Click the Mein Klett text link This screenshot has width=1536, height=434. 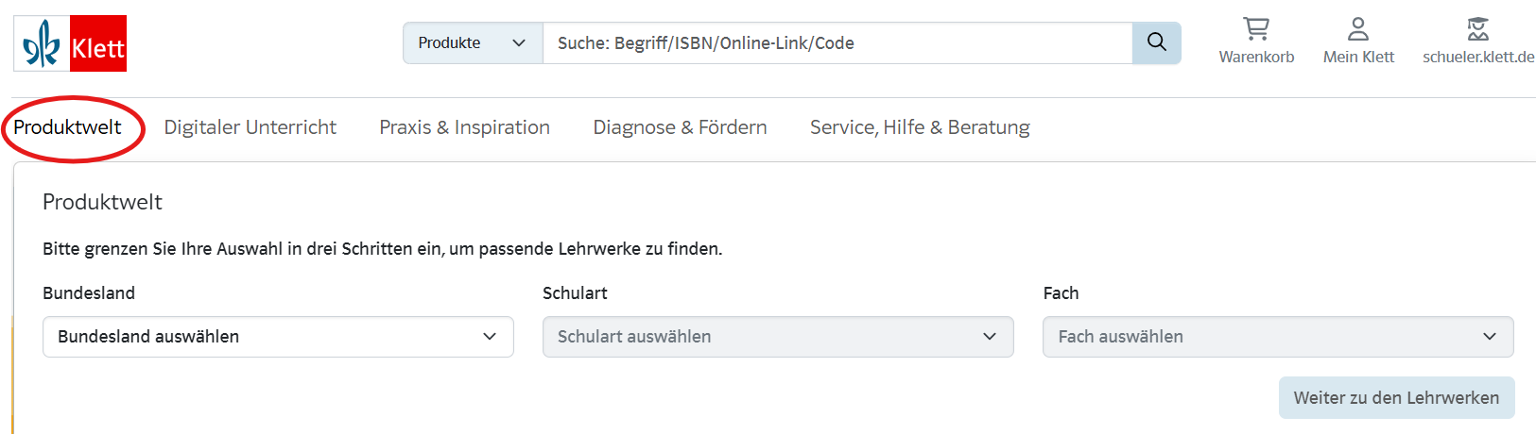coord(1358,57)
